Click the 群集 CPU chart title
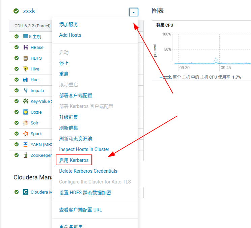 tap(165, 25)
